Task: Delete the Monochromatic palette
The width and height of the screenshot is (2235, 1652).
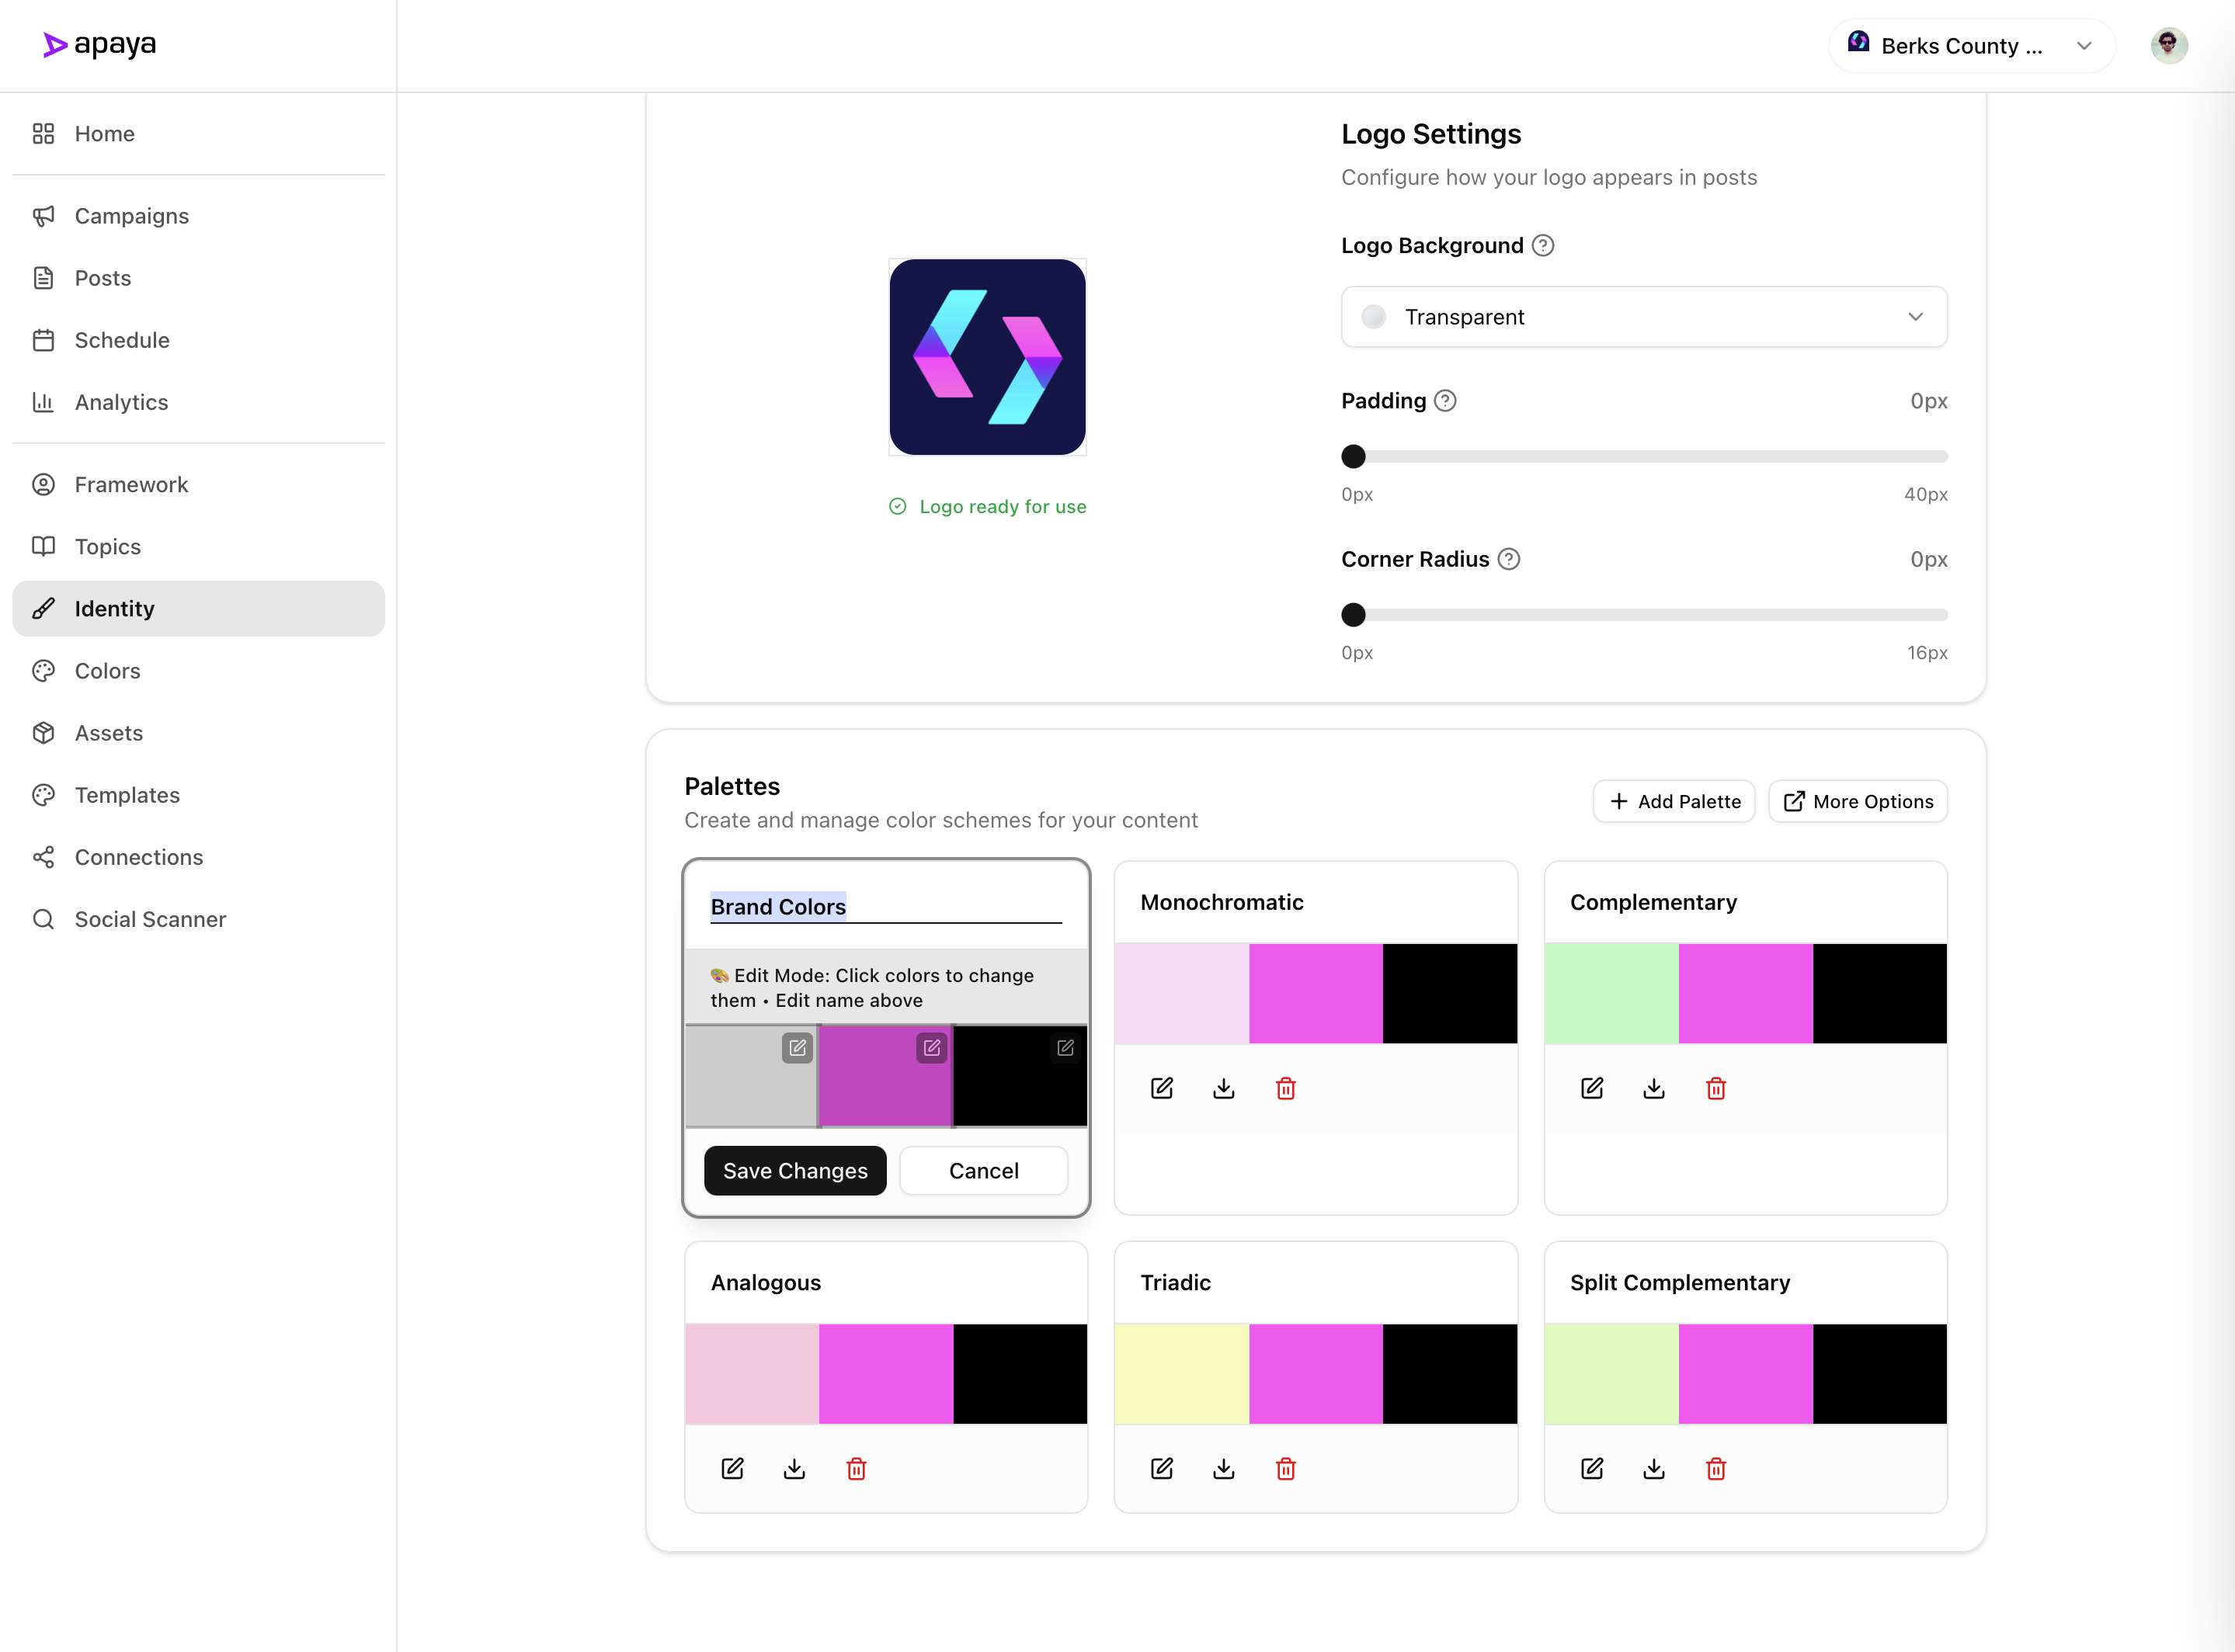Action: click(x=1285, y=1088)
